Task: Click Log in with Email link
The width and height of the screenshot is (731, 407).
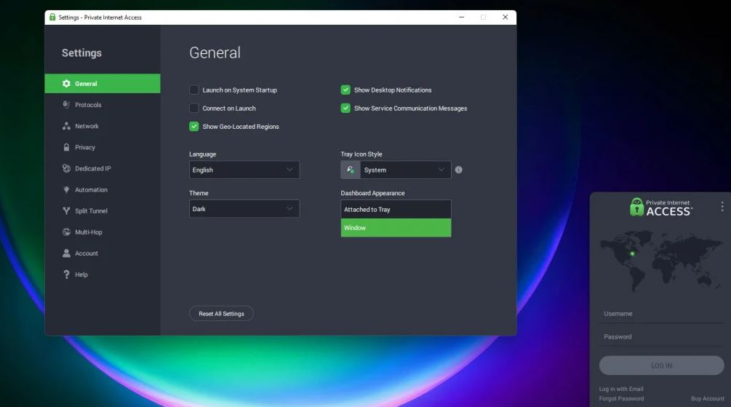Action: 621,389
